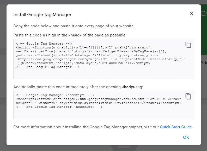Click the bold <head> tag text
This screenshot has height=151, width=207.
(75, 35)
